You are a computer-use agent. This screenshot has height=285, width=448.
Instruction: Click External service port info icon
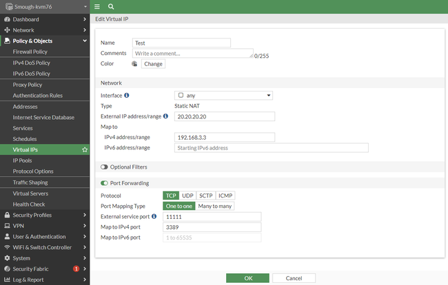154,216
